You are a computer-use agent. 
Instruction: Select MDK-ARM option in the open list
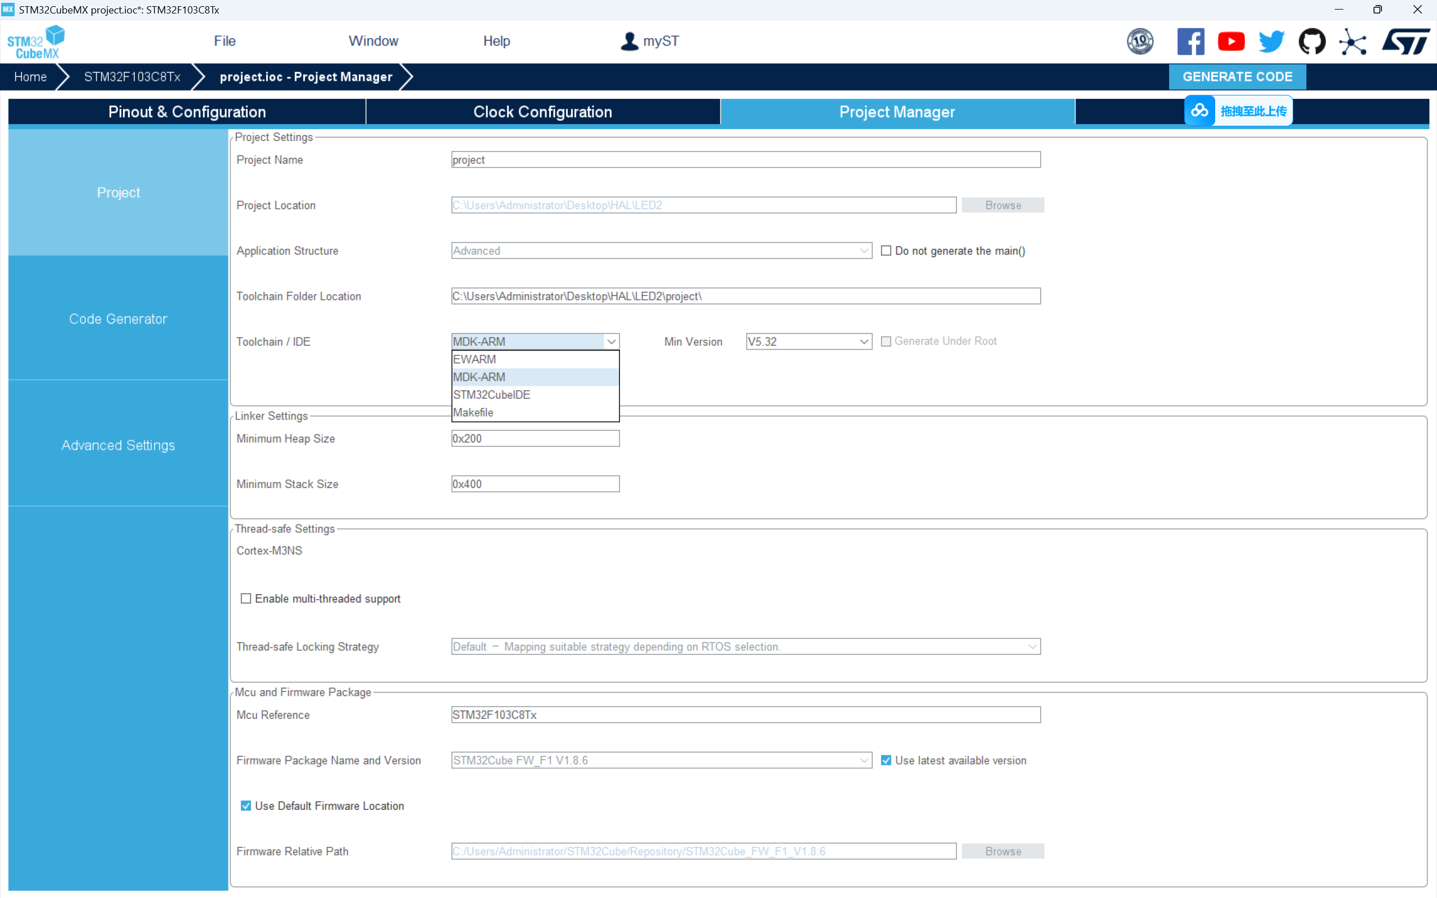[535, 377]
